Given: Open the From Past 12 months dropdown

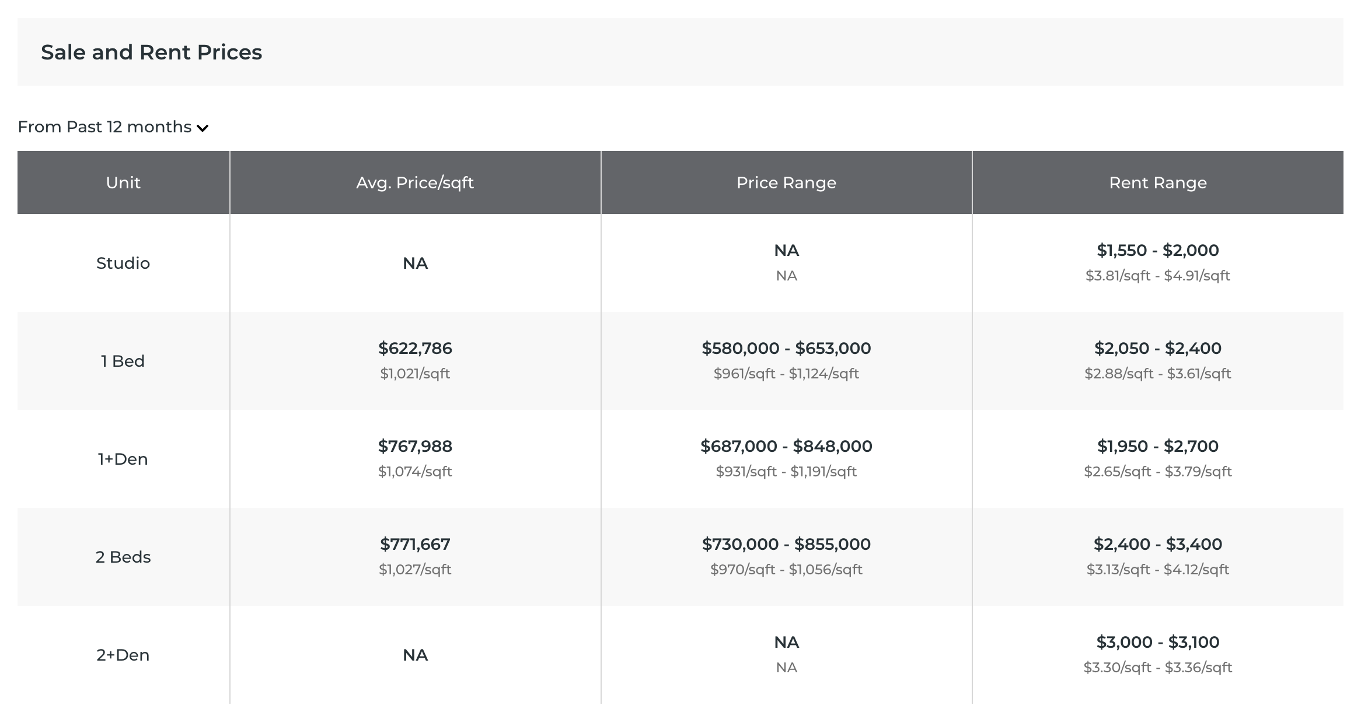Looking at the screenshot, I should (x=105, y=127).
